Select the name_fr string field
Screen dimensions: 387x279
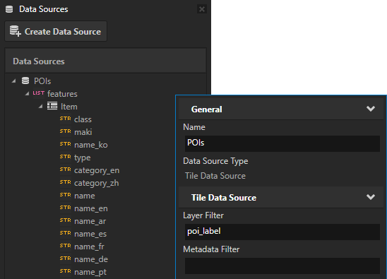[x=89, y=247]
